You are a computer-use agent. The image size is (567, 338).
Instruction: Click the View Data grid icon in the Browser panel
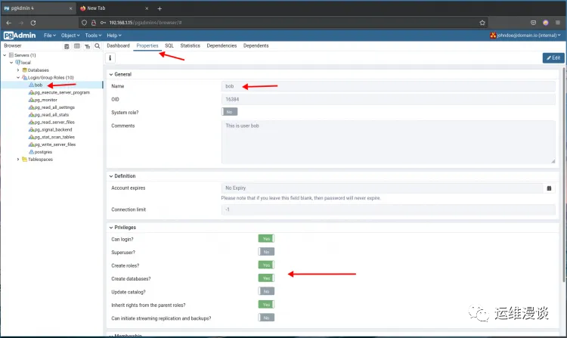pyautogui.click(x=77, y=46)
